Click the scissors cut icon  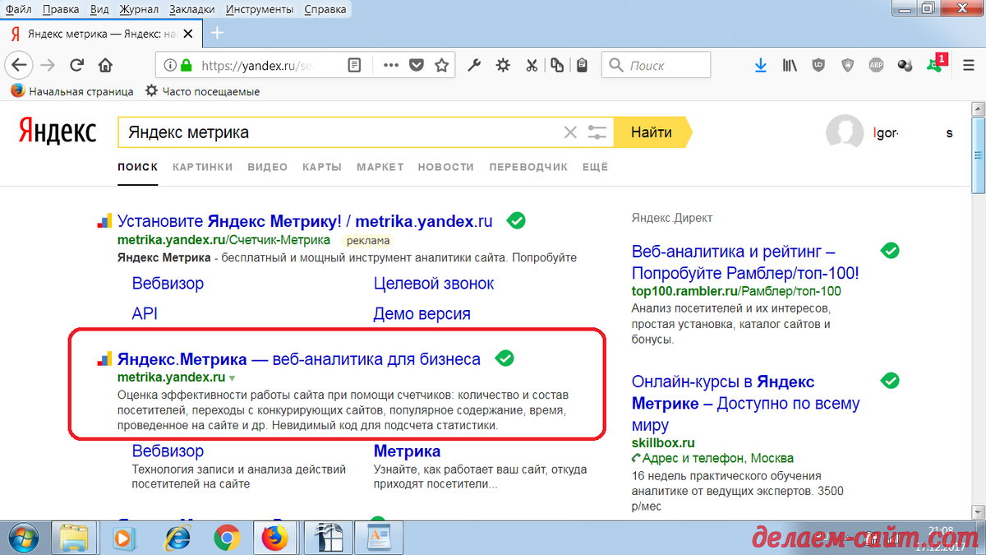tap(532, 65)
